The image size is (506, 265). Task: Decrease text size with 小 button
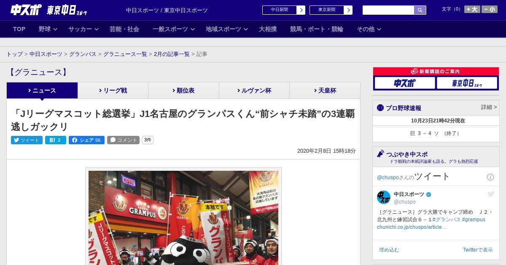pos(490,9)
